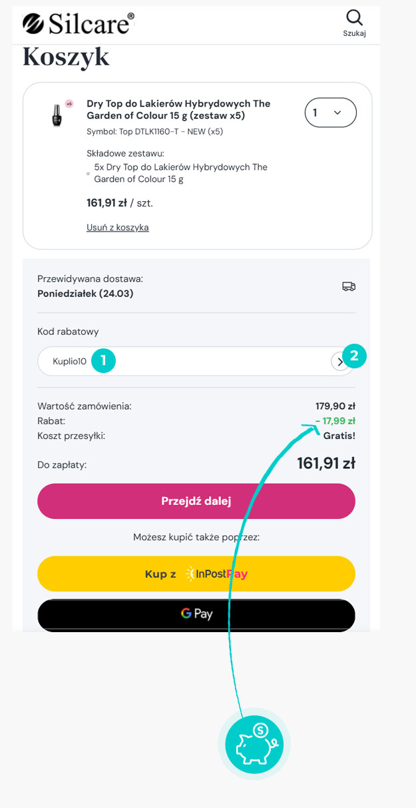This screenshot has width=416, height=808.
Task: Click the teal step 2 marker badge
Action: tap(354, 356)
